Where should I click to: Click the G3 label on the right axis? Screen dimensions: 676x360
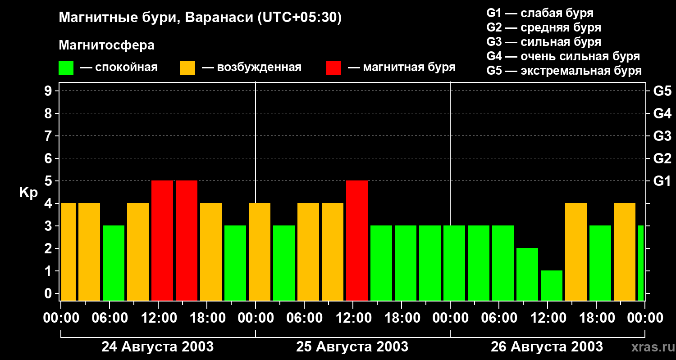tap(662, 136)
